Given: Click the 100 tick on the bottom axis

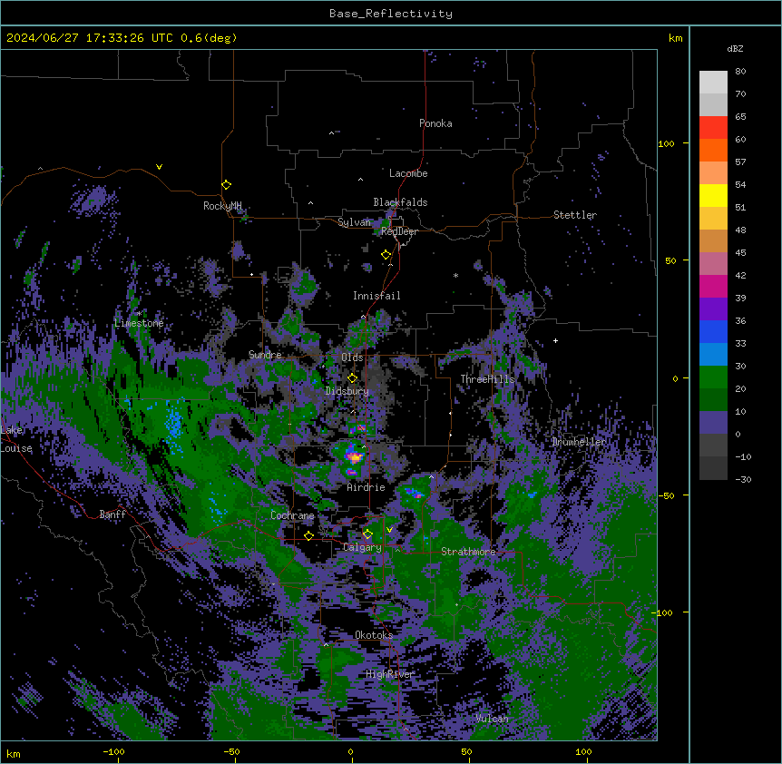Looking at the screenshot, I should [583, 752].
